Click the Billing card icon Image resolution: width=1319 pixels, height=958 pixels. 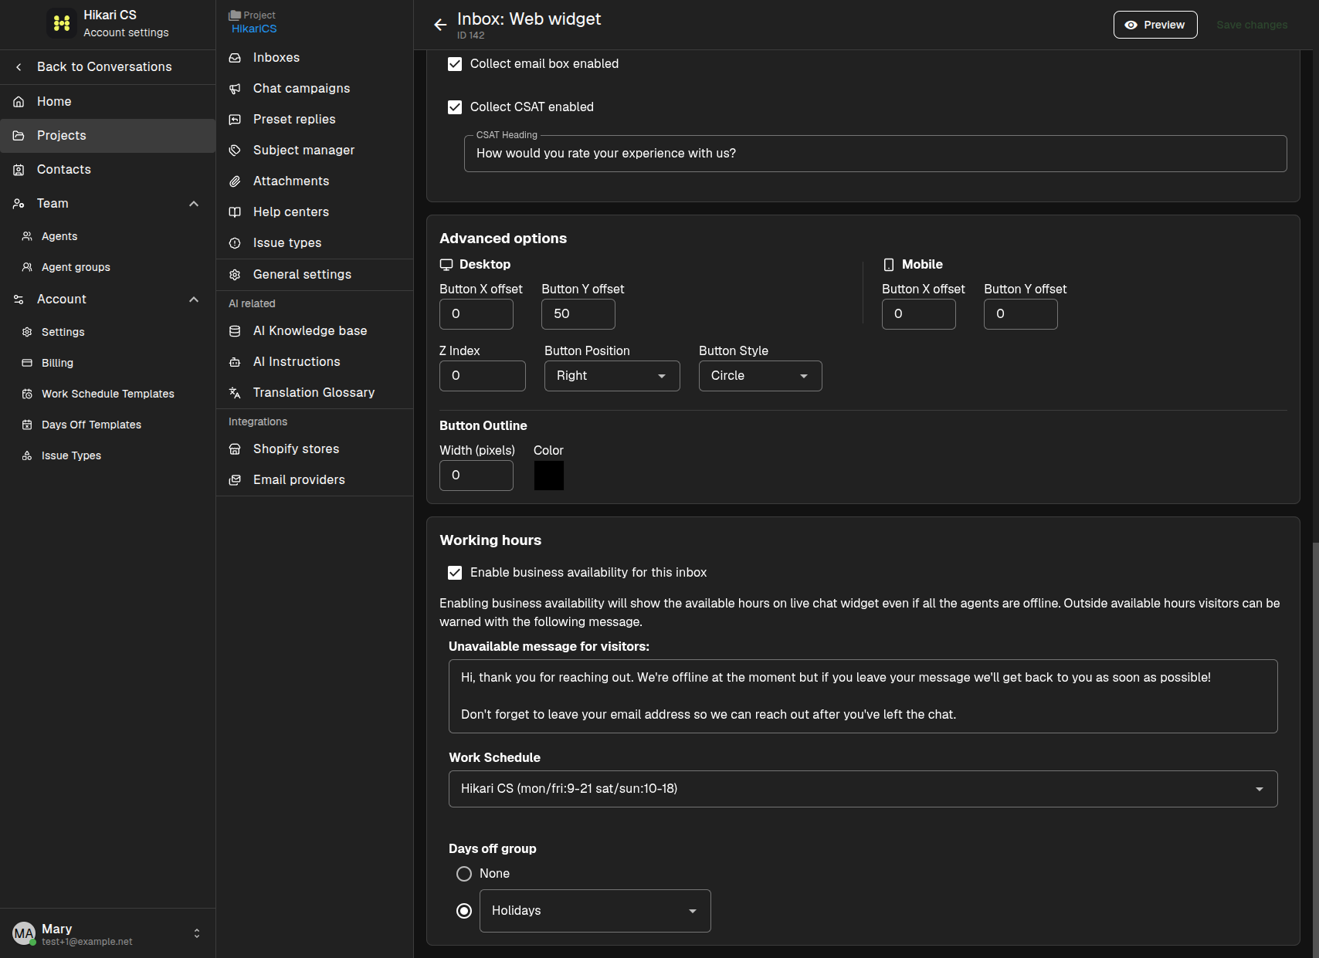(x=27, y=363)
